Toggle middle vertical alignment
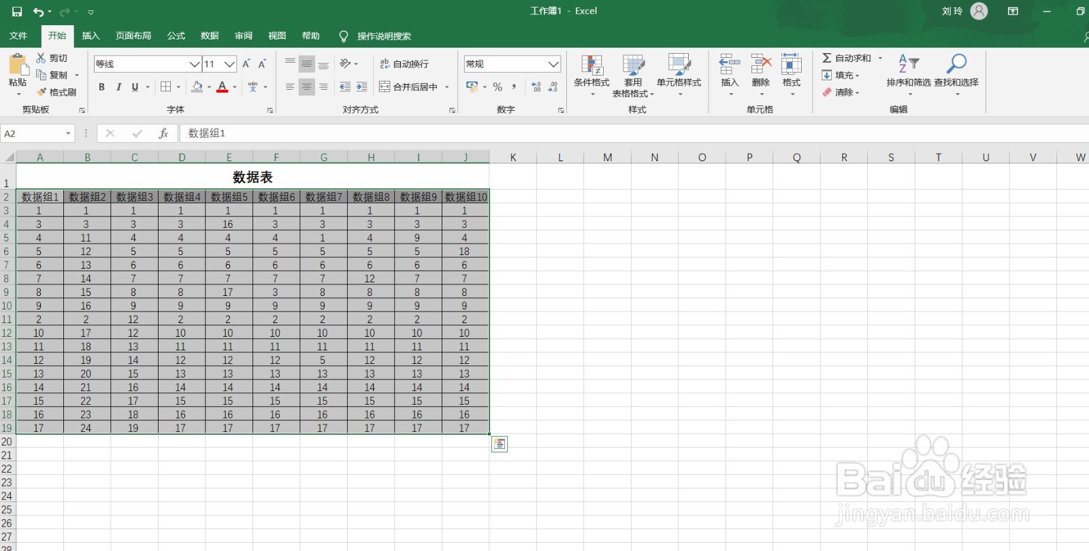1089x551 pixels. 307,64
